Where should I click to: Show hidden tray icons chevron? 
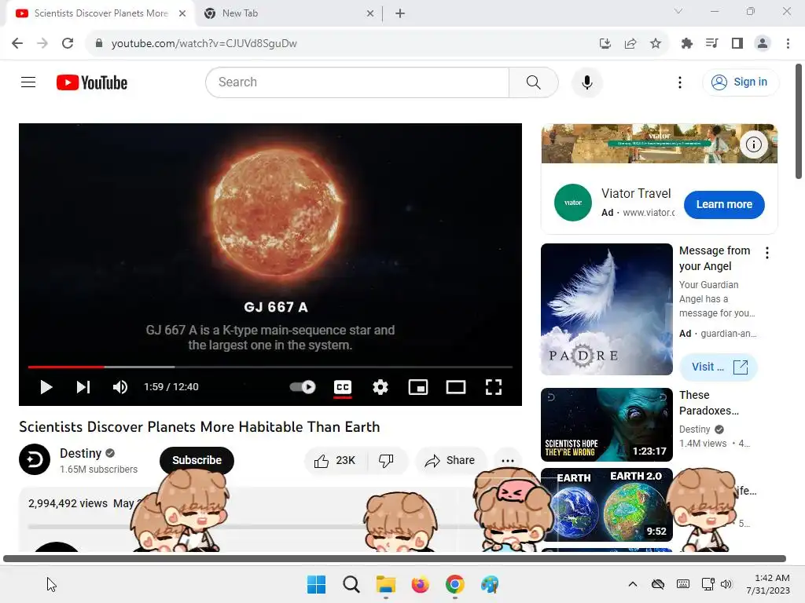[x=633, y=584]
